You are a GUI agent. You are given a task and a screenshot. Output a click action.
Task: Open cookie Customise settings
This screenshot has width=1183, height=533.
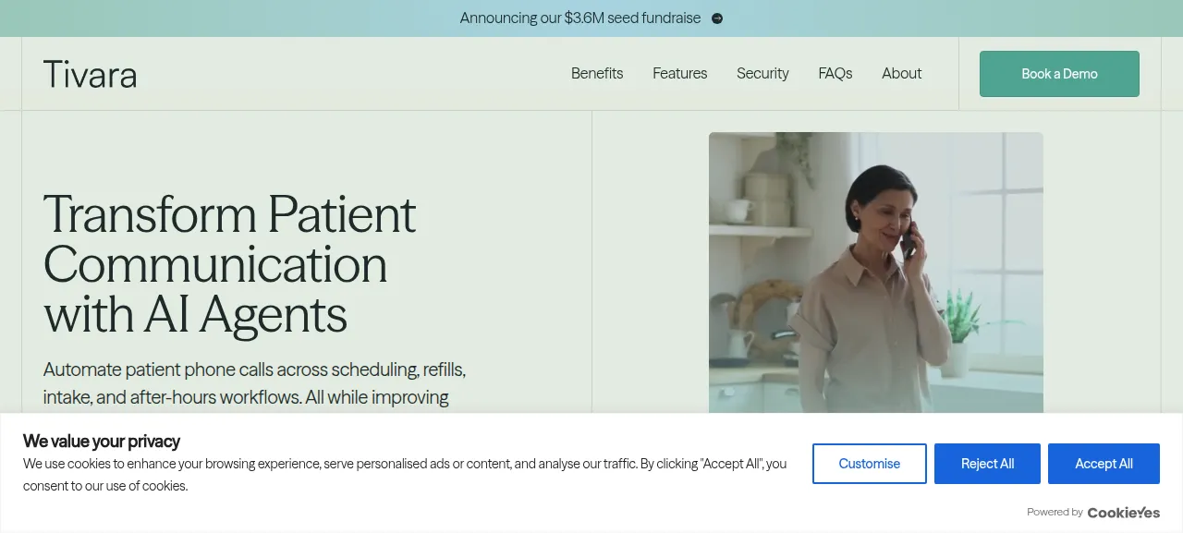click(x=870, y=464)
